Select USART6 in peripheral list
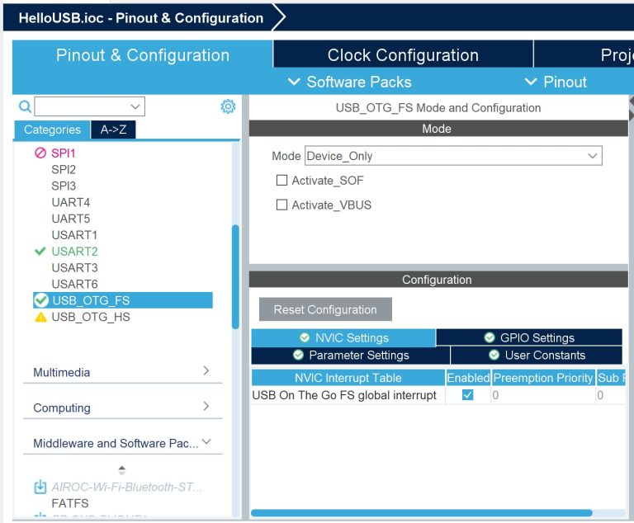This screenshot has height=523, width=634. pyautogui.click(x=74, y=284)
